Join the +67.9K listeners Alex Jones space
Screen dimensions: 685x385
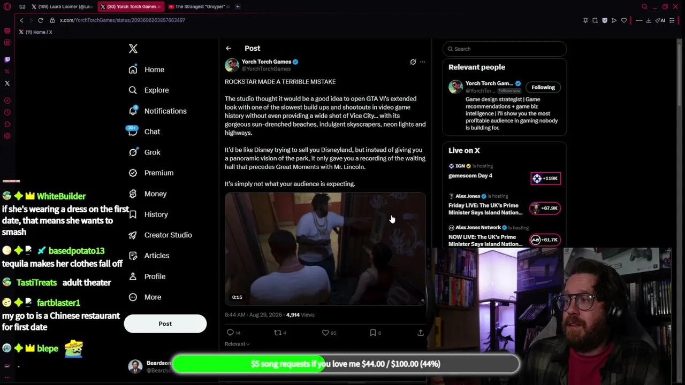pyautogui.click(x=544, y=208)
